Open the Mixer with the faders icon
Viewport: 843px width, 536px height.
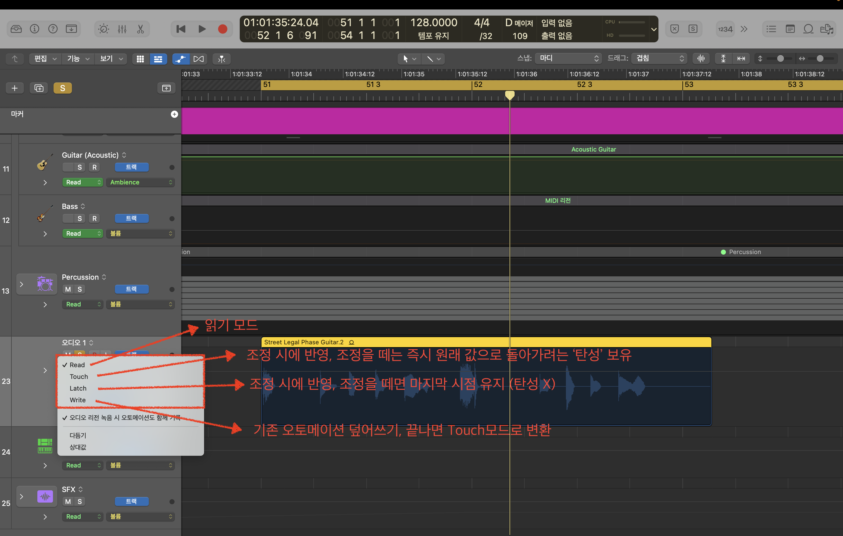[122, 29]
